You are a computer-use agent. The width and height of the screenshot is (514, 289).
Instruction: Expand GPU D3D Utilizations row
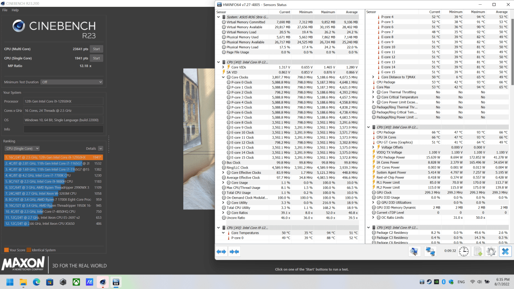pyautogui.click(x=373, y=203)
